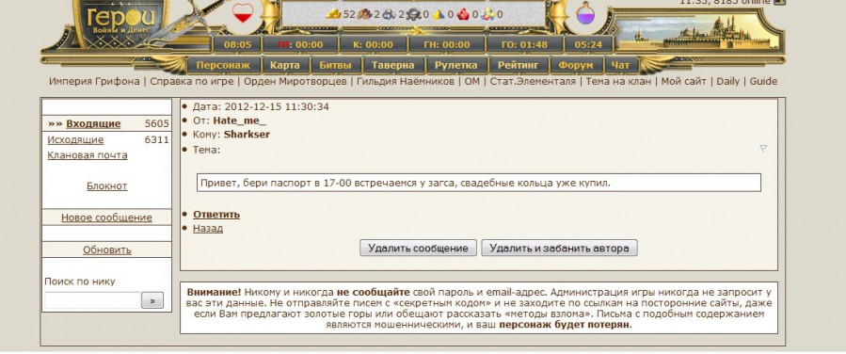The width and height of the screenshot is (846, 354).
Task: Open the Рулетка menu
Action: 455,65
